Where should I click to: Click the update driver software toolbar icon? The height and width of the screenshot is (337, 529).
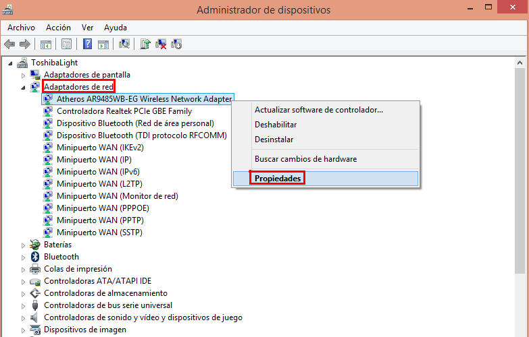145,44
